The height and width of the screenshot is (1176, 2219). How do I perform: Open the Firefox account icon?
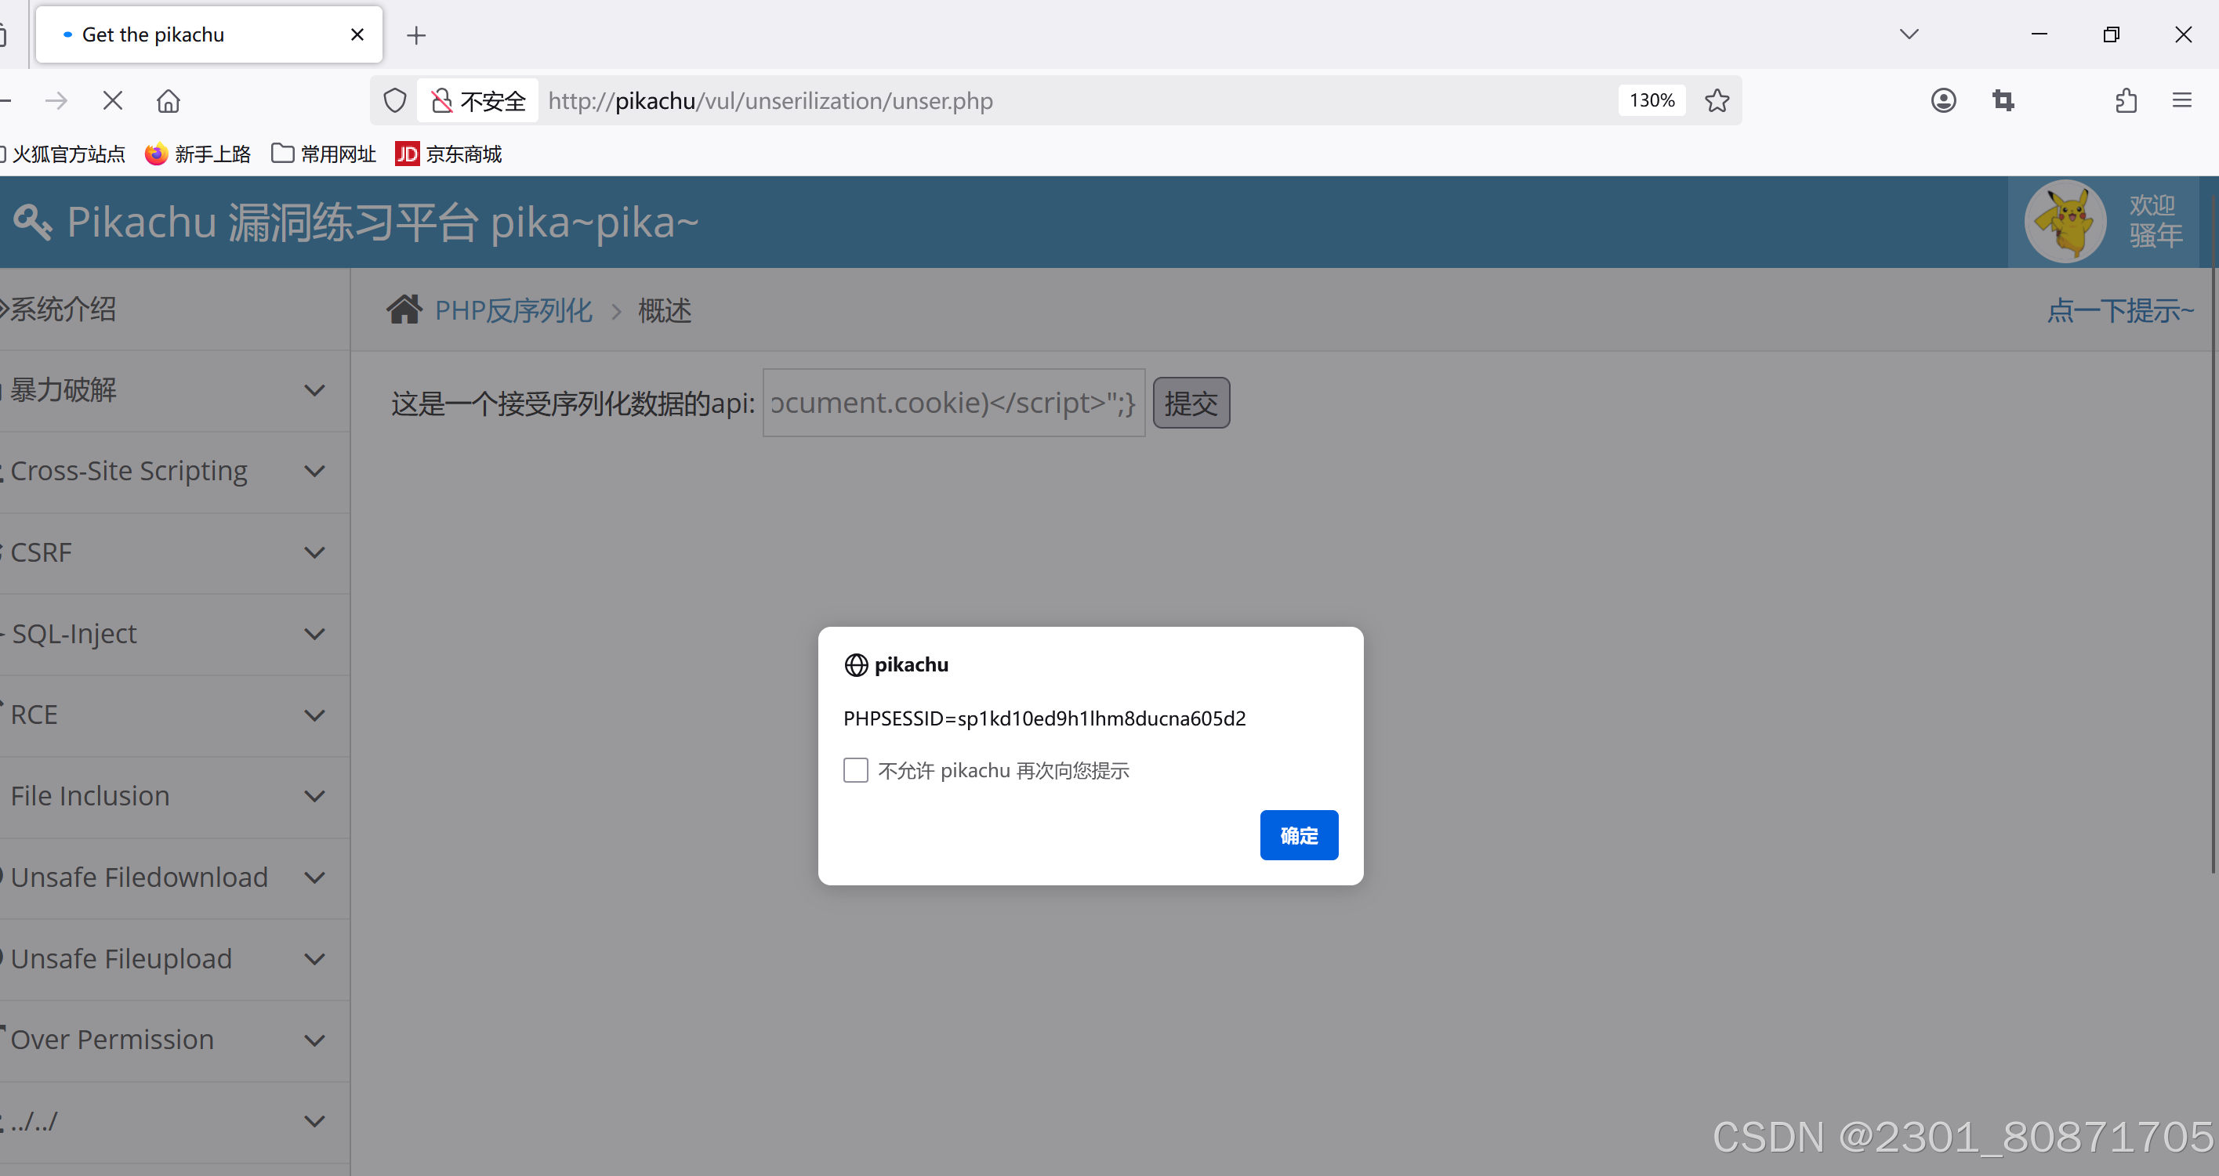[x=1942, y=101]
